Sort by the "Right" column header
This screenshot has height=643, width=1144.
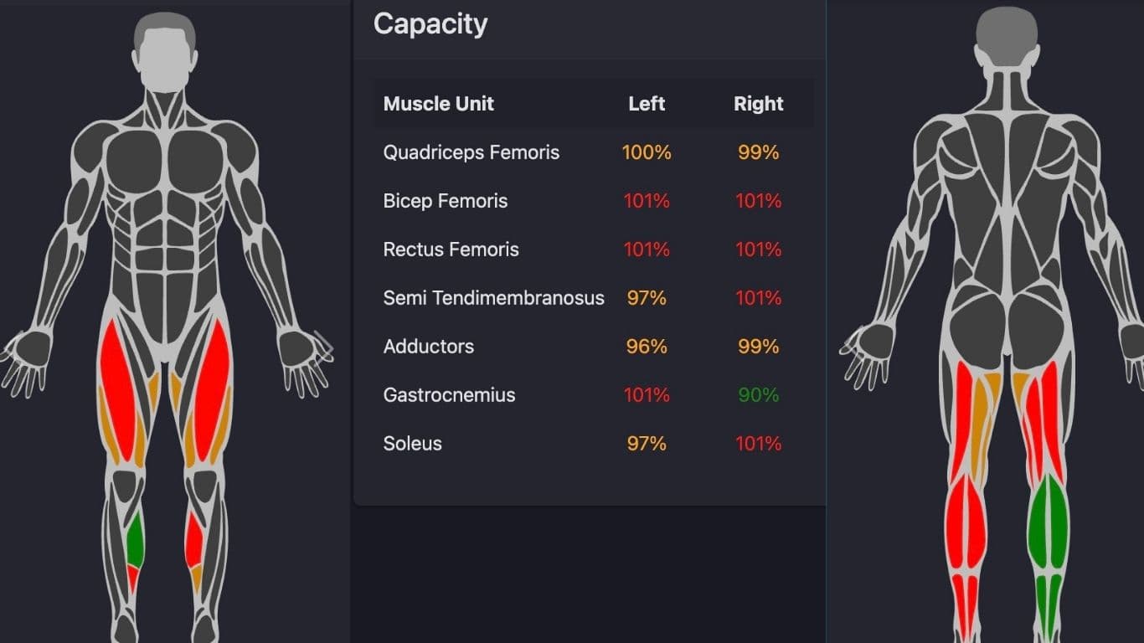coord(759,104)
